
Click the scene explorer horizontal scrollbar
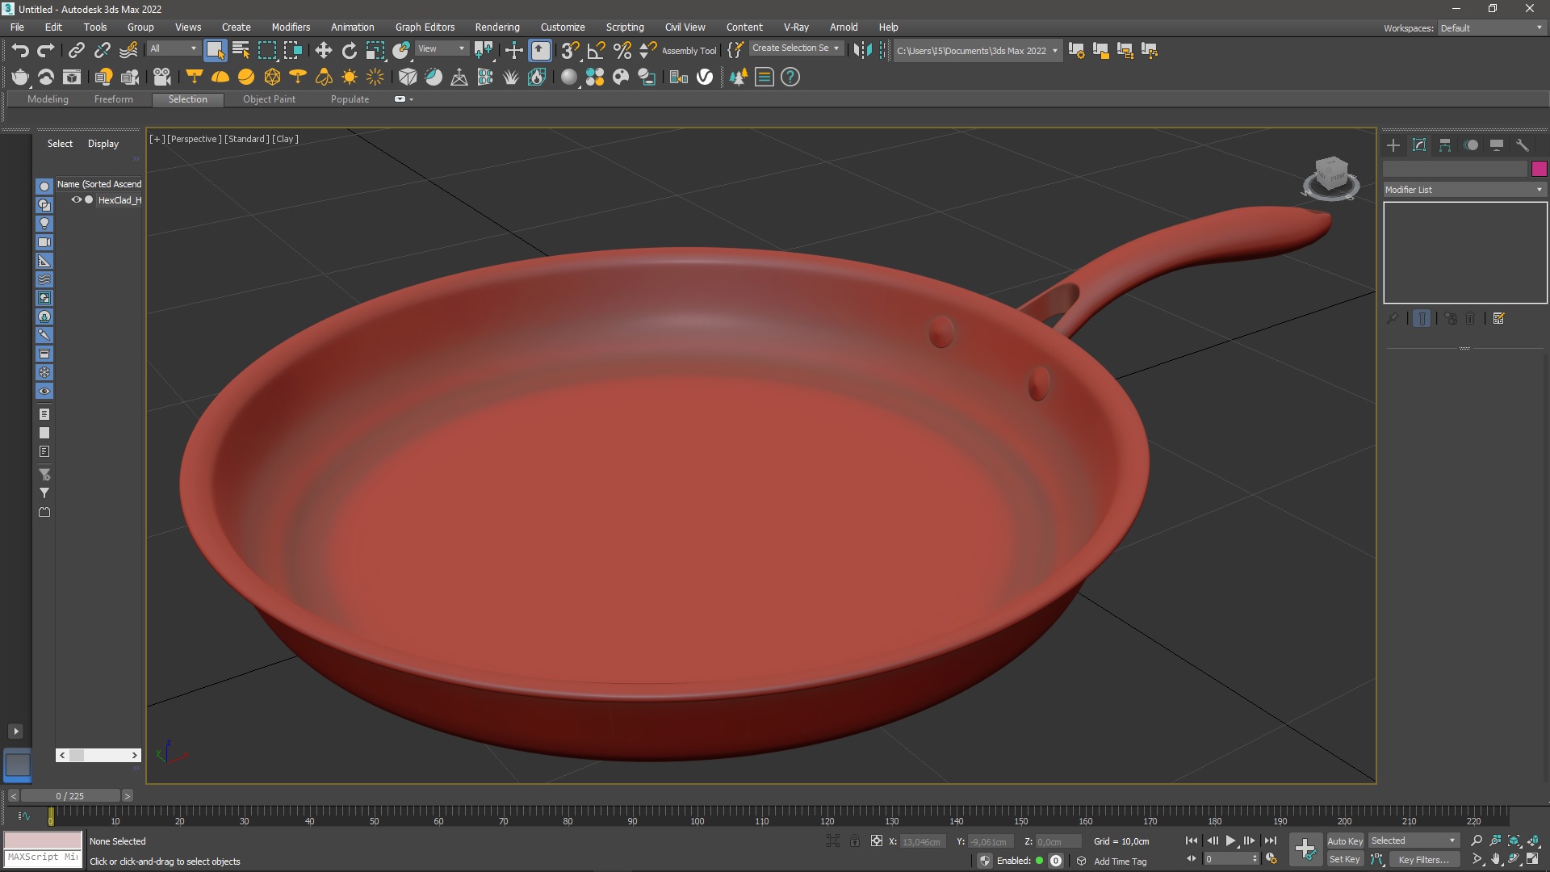[98, 756]
